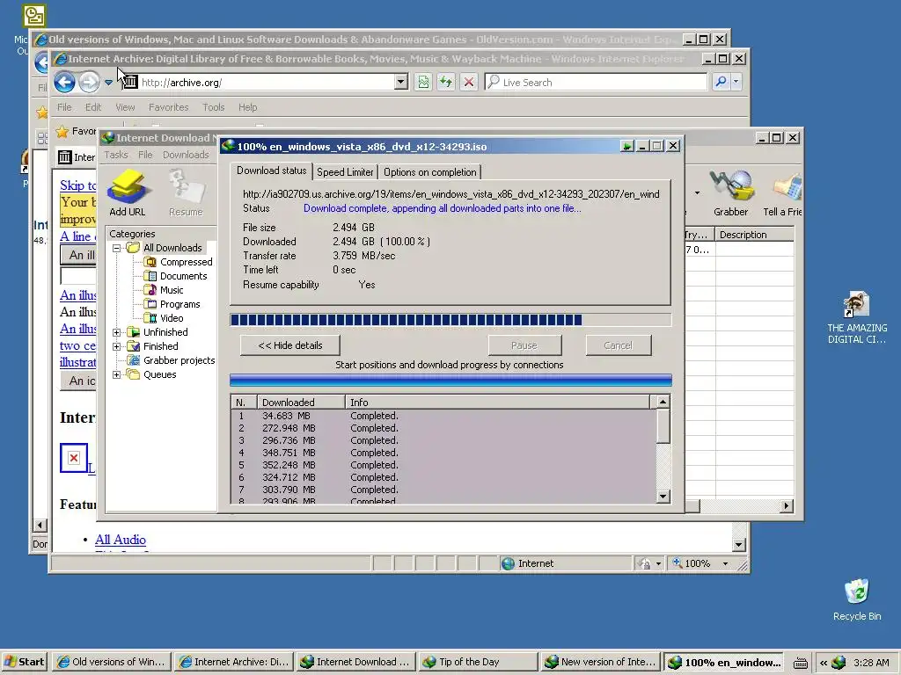Switch to Tip of the Day taskbar item
Screen dimensions: 901x675
(478, 662)
